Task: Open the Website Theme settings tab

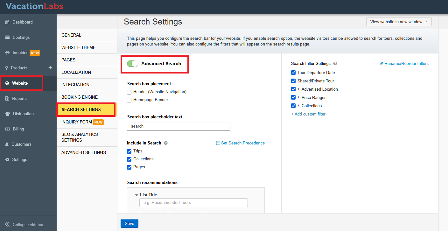Action: (78, 47)
